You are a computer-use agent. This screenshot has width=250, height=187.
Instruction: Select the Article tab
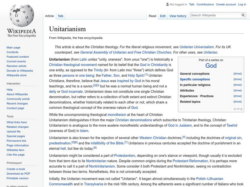[49, 16]
